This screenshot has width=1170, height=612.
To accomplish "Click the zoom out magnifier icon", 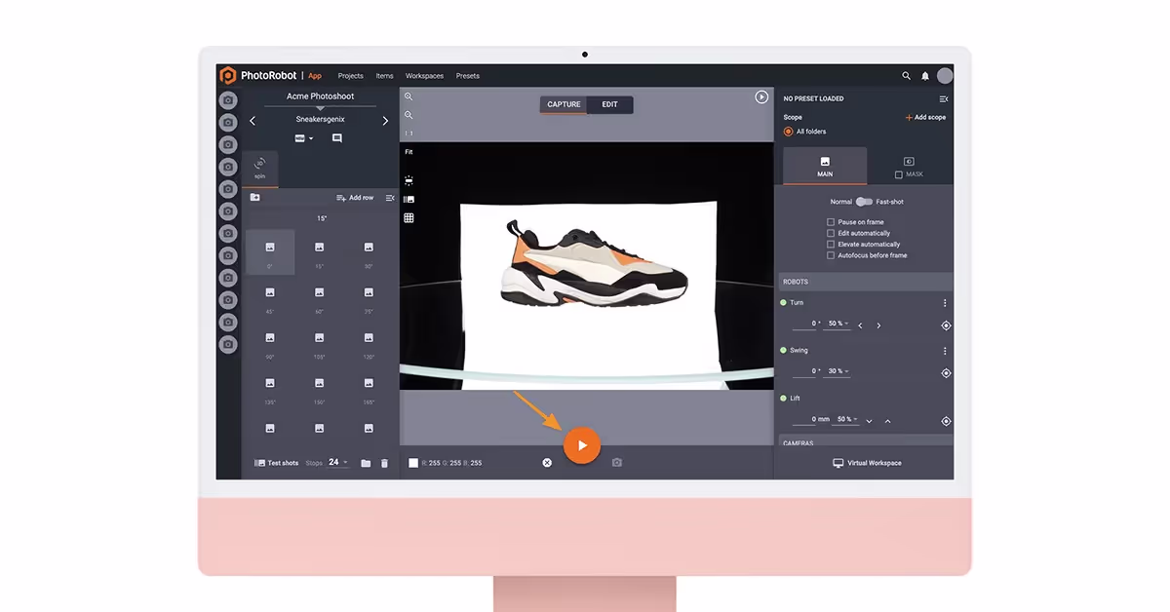I will click(x=409, y=115).
